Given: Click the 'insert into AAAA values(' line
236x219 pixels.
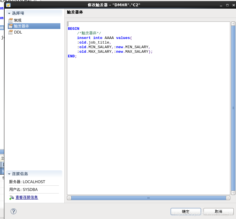Looking at the screenshot, I should click(x=104, y=38).
